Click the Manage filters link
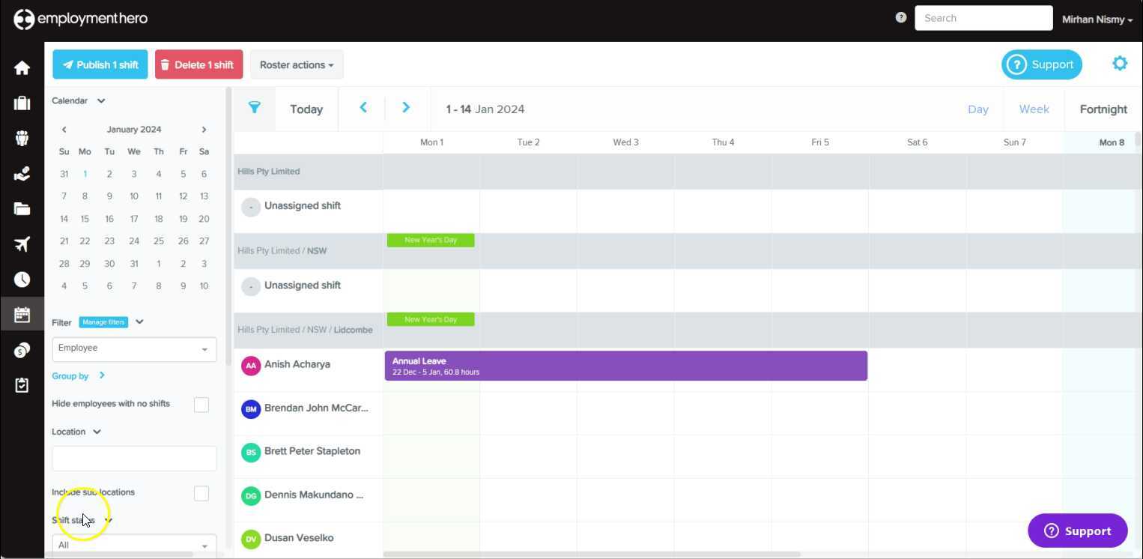The height and width of the screenshot is (559, 1143). (x=103, y=322)
